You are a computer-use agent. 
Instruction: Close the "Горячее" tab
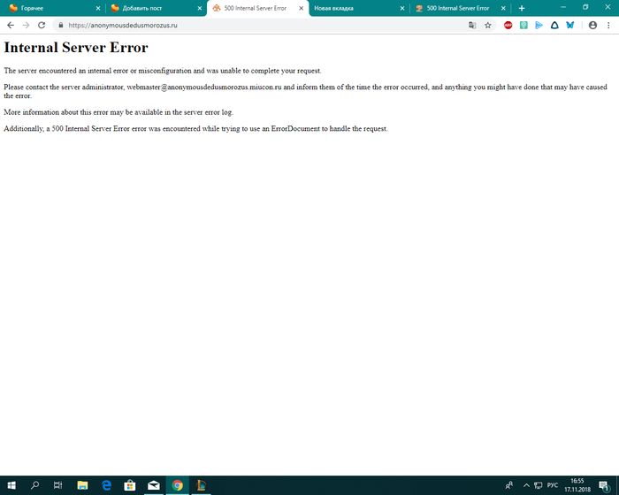(98, 8)
